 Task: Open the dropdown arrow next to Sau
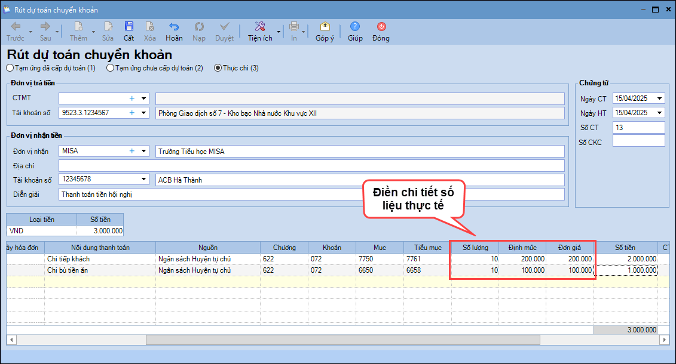pyautogui.click(x=57, y=32)
